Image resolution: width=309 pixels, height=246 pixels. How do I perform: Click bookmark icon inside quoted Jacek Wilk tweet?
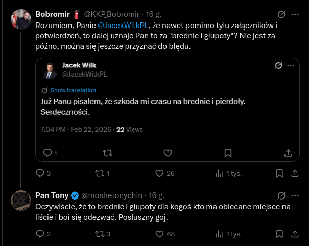coord(228,152)
